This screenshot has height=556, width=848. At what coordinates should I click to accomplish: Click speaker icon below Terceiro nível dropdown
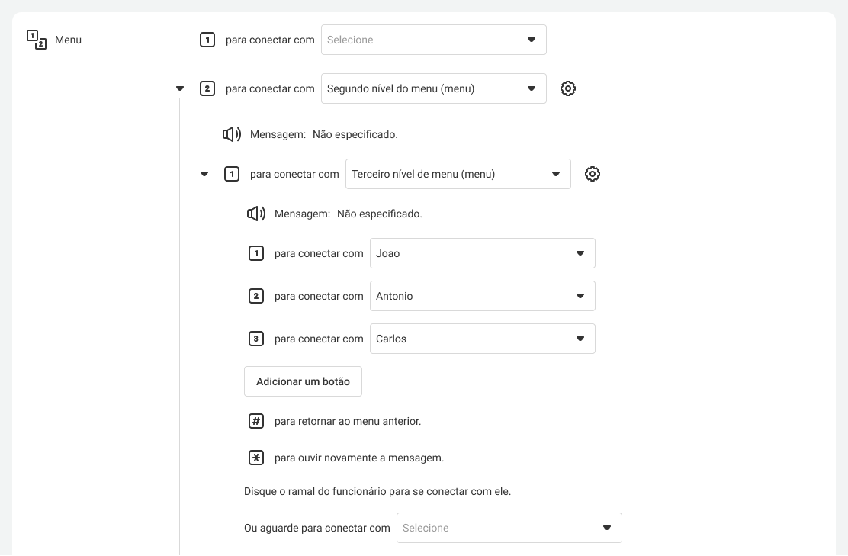[x=256, y=214]
